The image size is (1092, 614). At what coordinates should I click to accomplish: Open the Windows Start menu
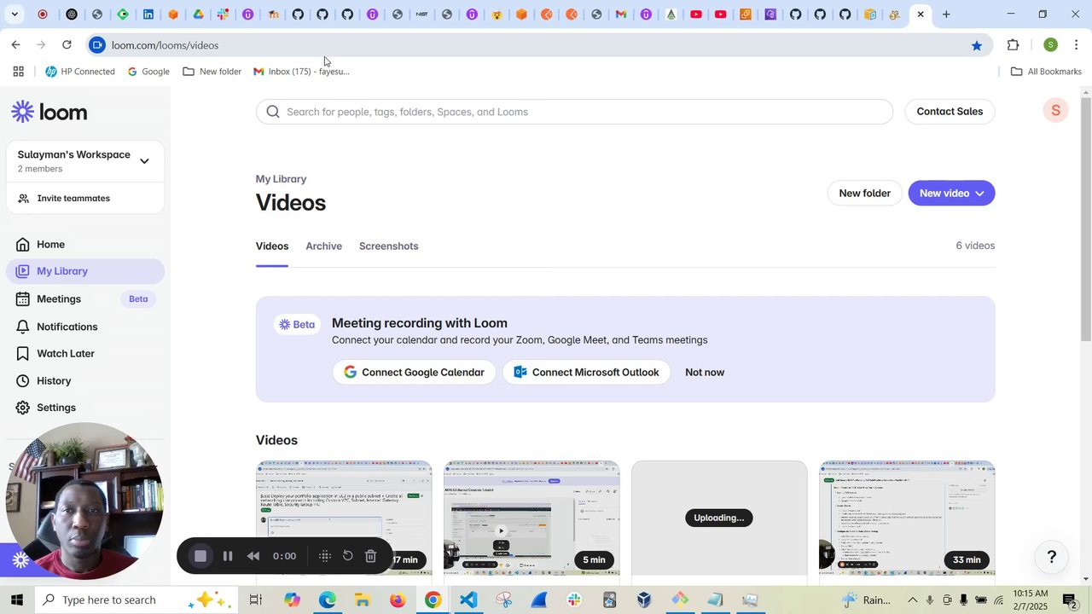click(x=17, y=600)
